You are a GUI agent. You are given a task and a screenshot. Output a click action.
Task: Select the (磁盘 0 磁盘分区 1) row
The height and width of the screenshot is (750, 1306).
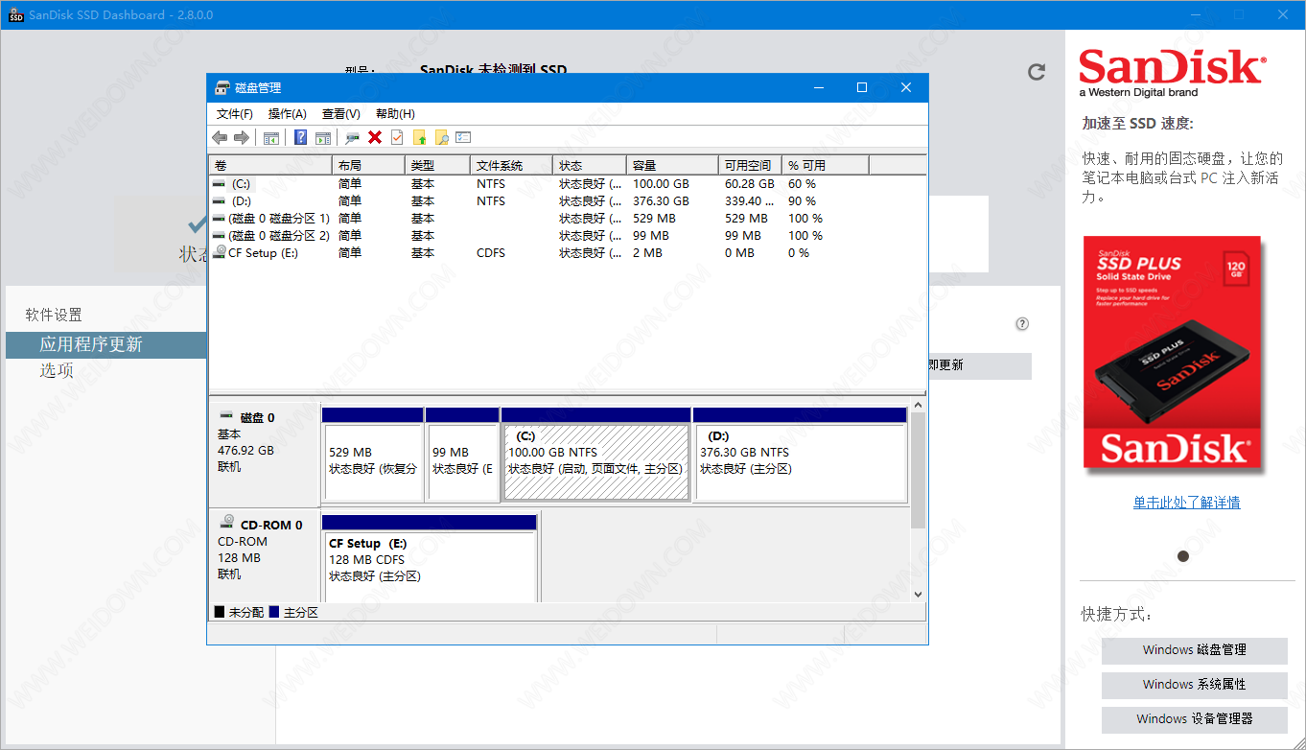(568, 218)
